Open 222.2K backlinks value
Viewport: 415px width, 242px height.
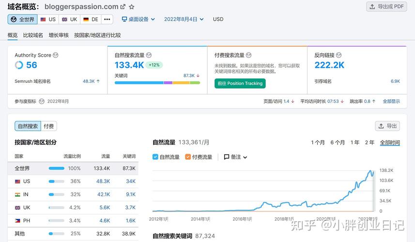click(329, 65)
